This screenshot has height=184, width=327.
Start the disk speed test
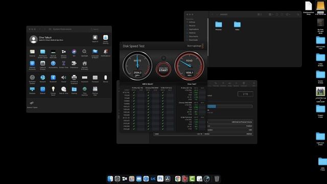pyautogui.click(x=163, y=70)
